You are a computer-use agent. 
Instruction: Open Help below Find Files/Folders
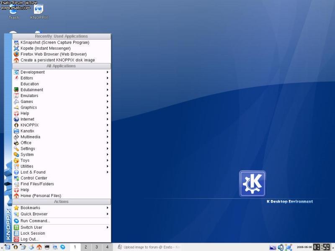pos(62,190)
